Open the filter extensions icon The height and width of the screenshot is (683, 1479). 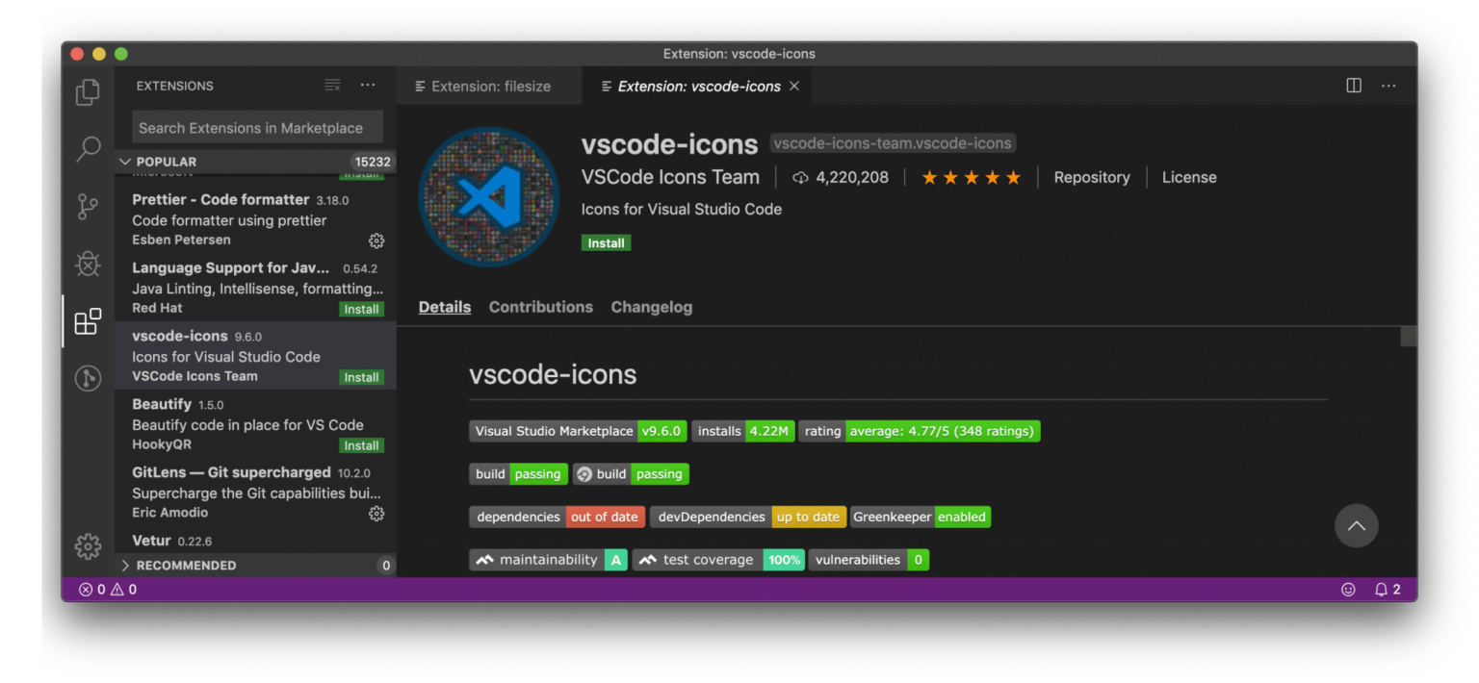click(332, 85)
